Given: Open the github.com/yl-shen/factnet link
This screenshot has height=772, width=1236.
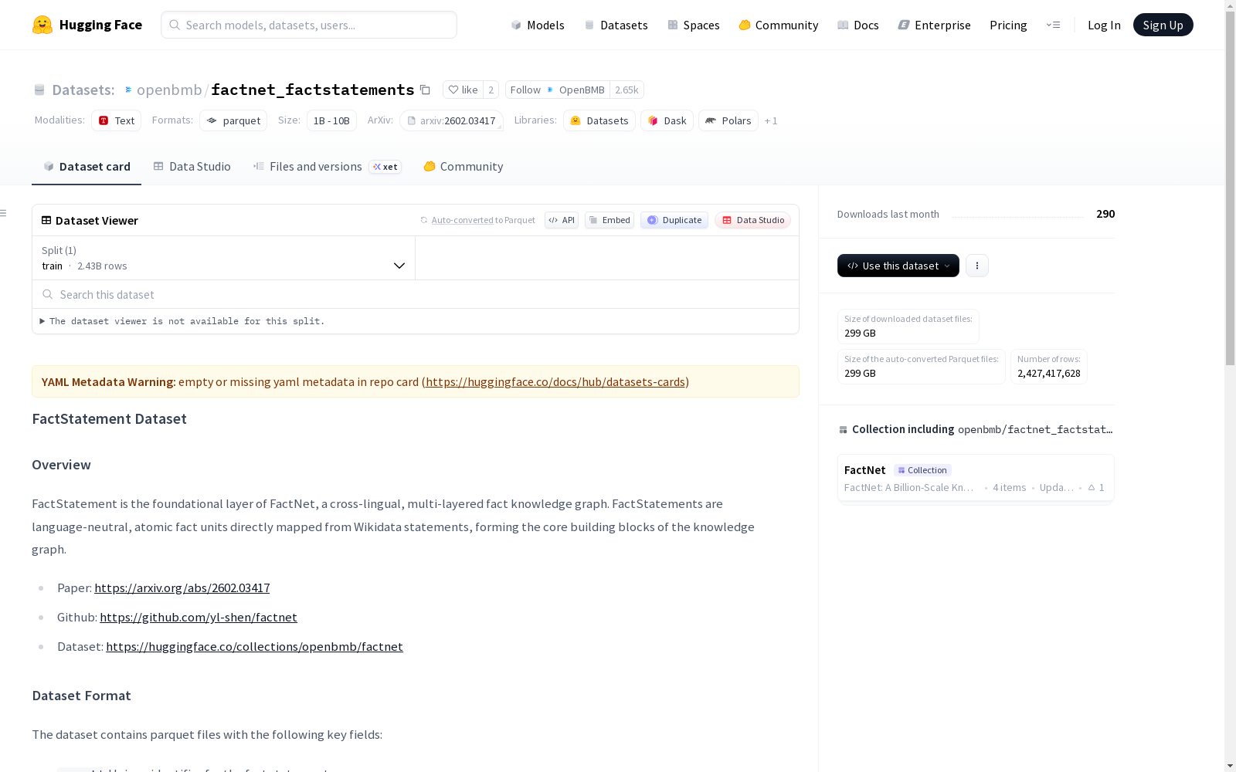Looking at the screenshot, I should [199, 618].
